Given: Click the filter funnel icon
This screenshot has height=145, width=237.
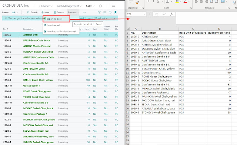Looking at the screenshot, I should click(x=99, y=12).
